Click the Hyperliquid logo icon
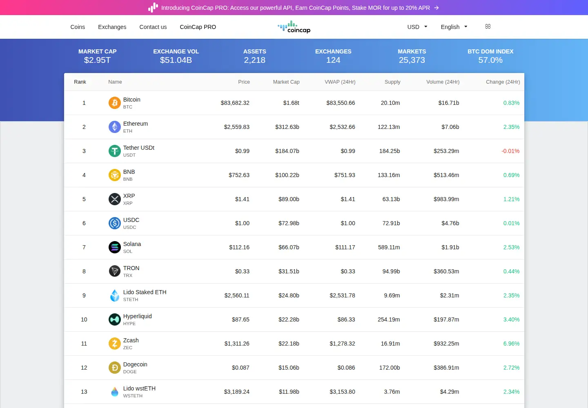Screen dimensions: 588x408 pyautogui.click(x=115, y=319)
